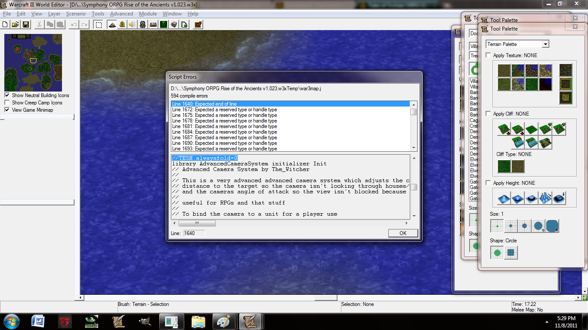
Task: Select error Line 1693 in the list
Action: [290, 149]
